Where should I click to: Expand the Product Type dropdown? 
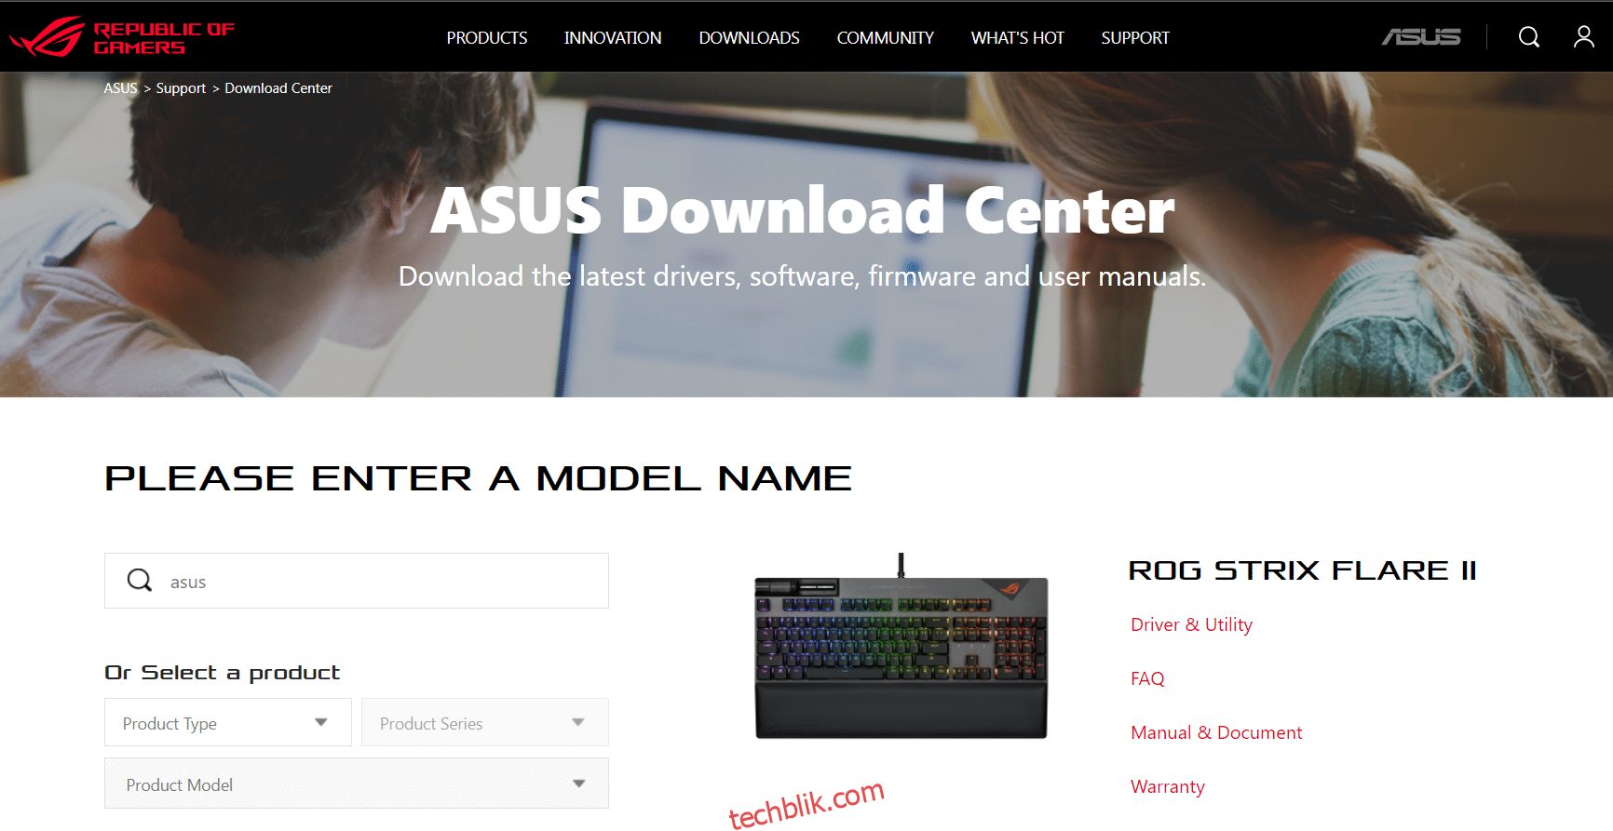pyautogui.click(x=228, y=723)
